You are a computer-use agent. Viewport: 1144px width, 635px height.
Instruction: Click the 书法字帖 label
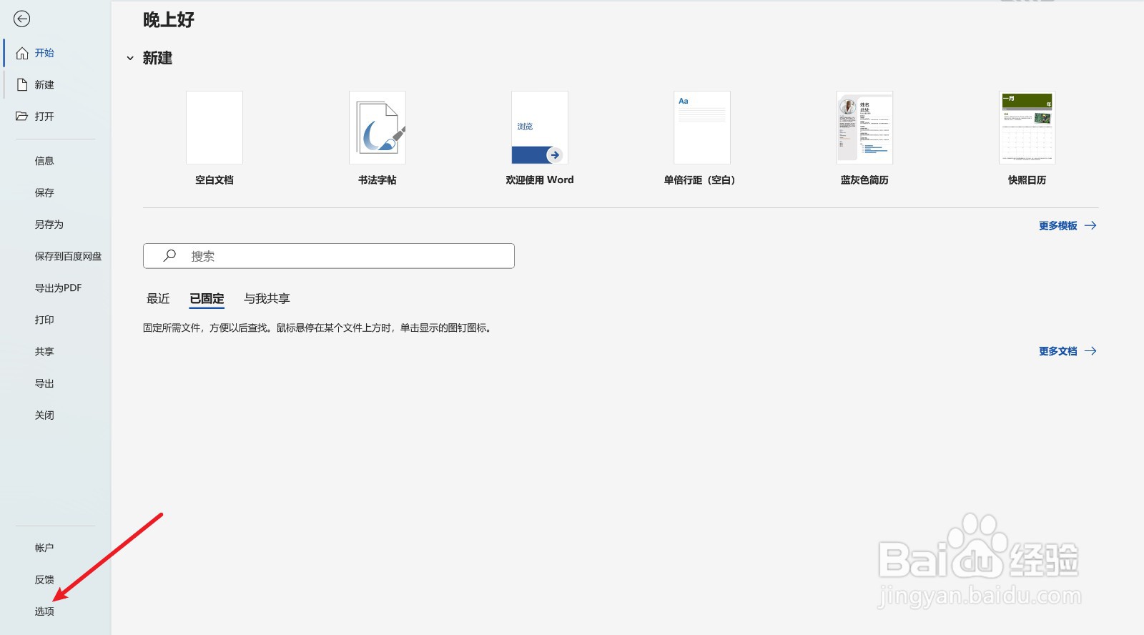tap(378, 180)
